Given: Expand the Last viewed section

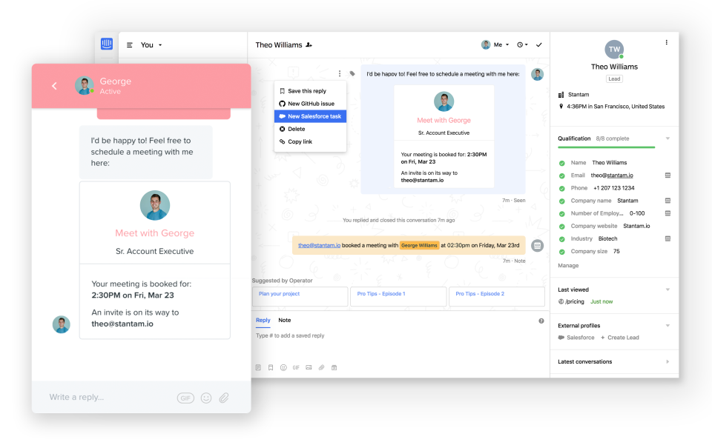Looking at the screenshot, I should point(668,290).
